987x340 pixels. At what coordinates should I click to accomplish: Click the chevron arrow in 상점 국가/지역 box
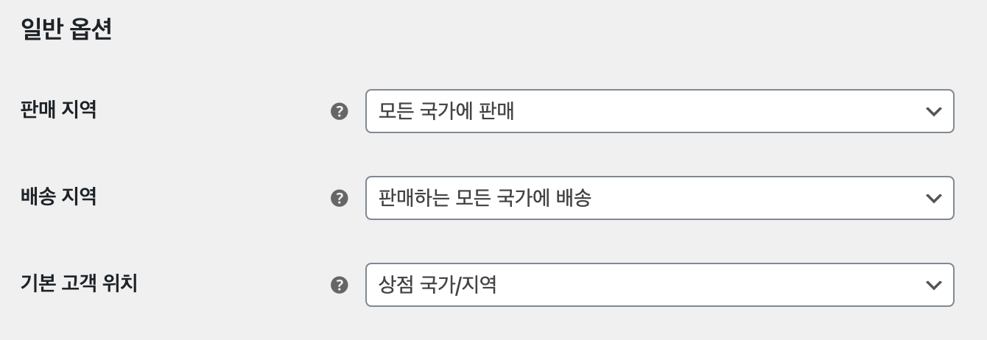coord(933,285)
